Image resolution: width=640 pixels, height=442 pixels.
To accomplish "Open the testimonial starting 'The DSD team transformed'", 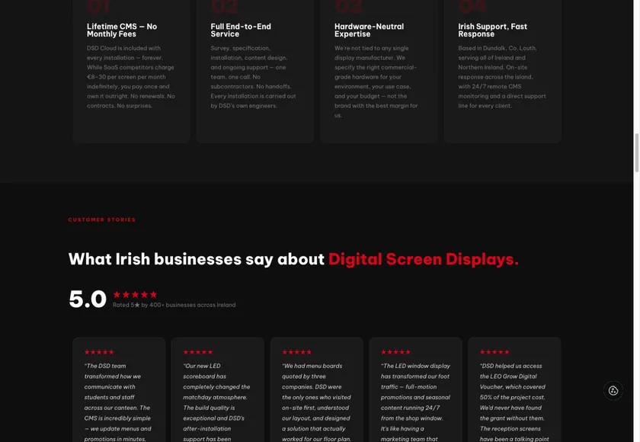I will pyautogui.click(x=119, y=389).
